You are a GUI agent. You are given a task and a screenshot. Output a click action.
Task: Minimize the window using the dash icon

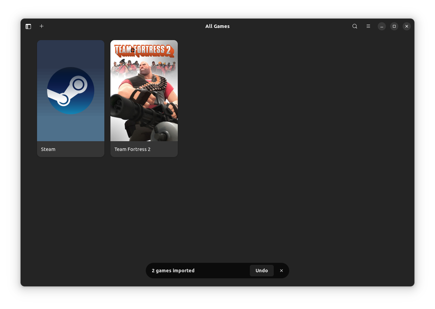coord(381,26)
